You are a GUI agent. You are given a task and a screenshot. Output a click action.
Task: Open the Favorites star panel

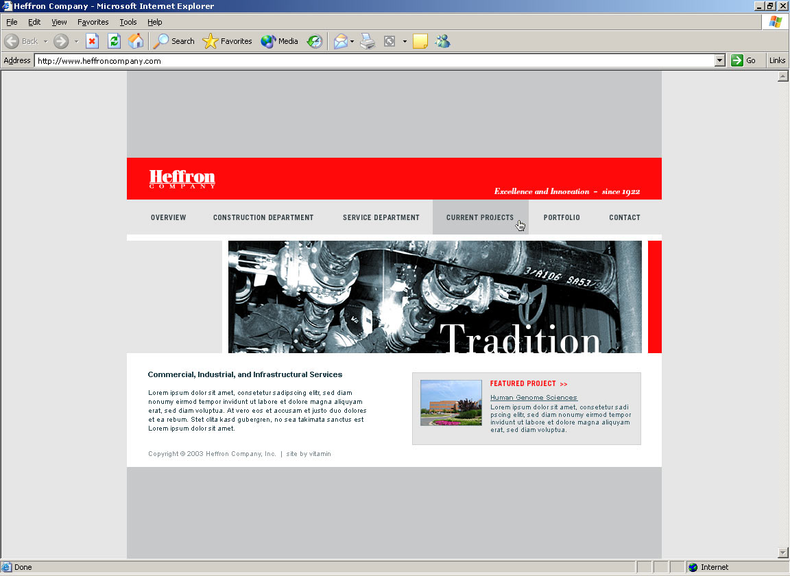pyautogui.click(x=228, y=41)
